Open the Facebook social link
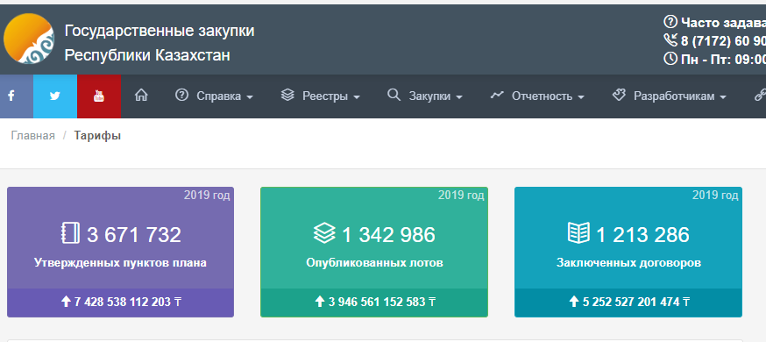Image resolution: width=766 pixels, height=342 pixels. pos(11,96)
